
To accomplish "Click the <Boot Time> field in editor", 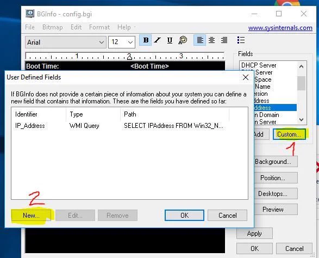I will 149,66.
